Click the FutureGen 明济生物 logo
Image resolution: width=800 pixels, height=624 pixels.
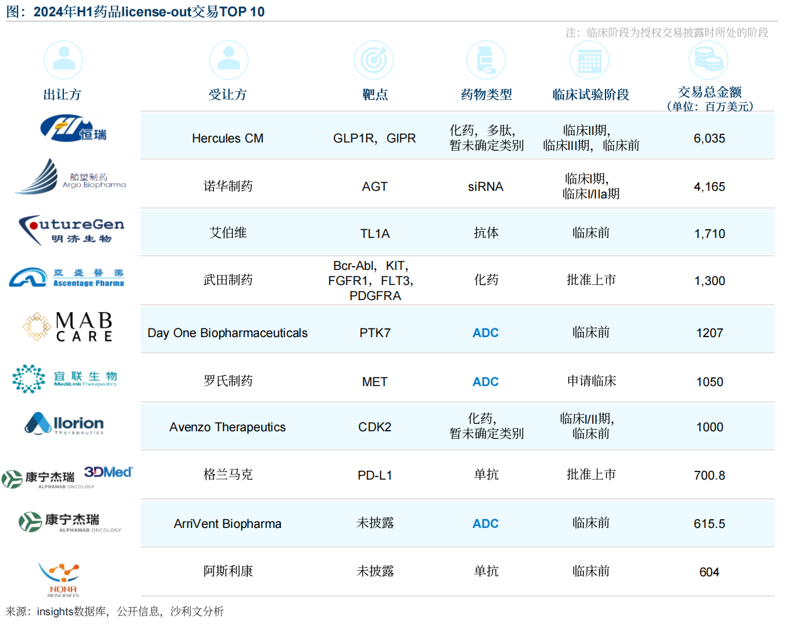(71, 230)
